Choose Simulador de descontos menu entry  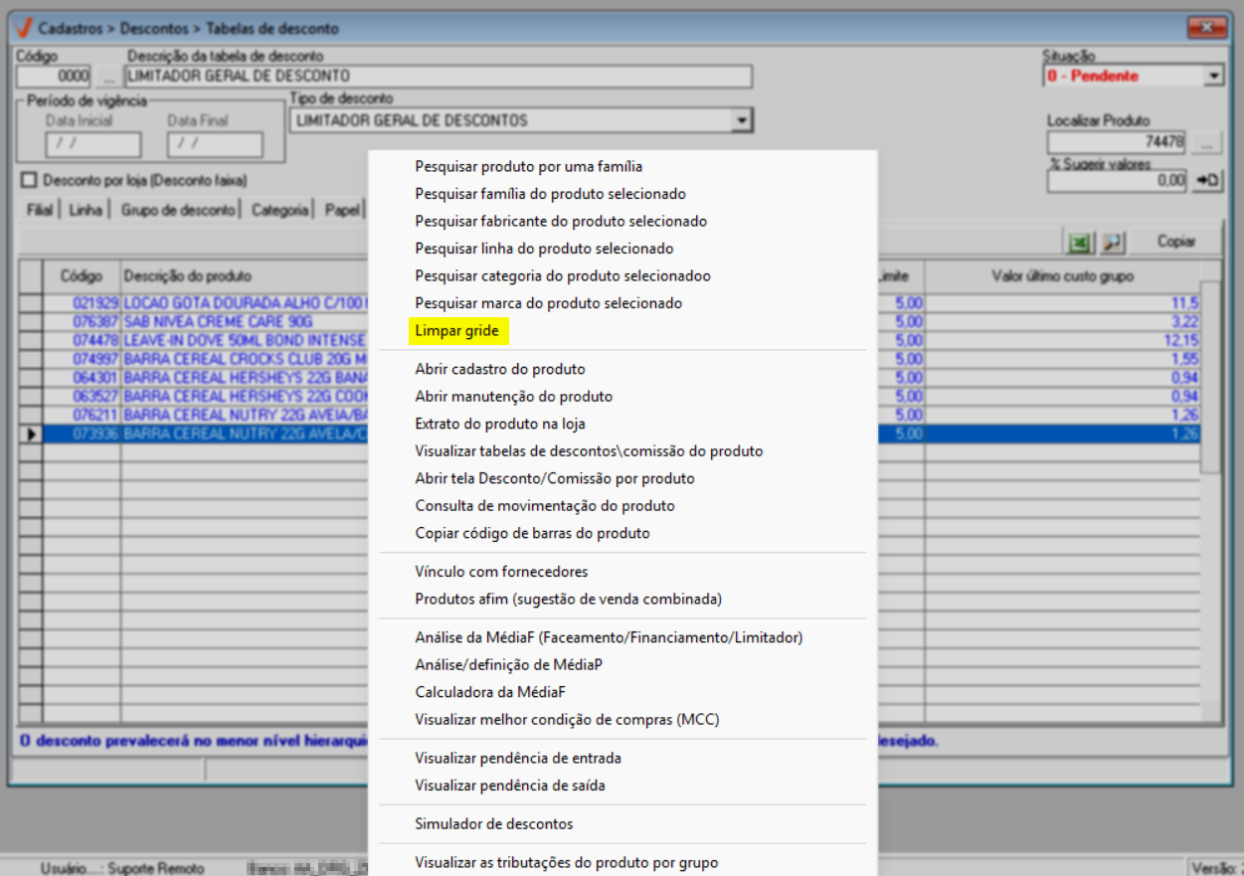pyautogui.click(x=493, y=824)
